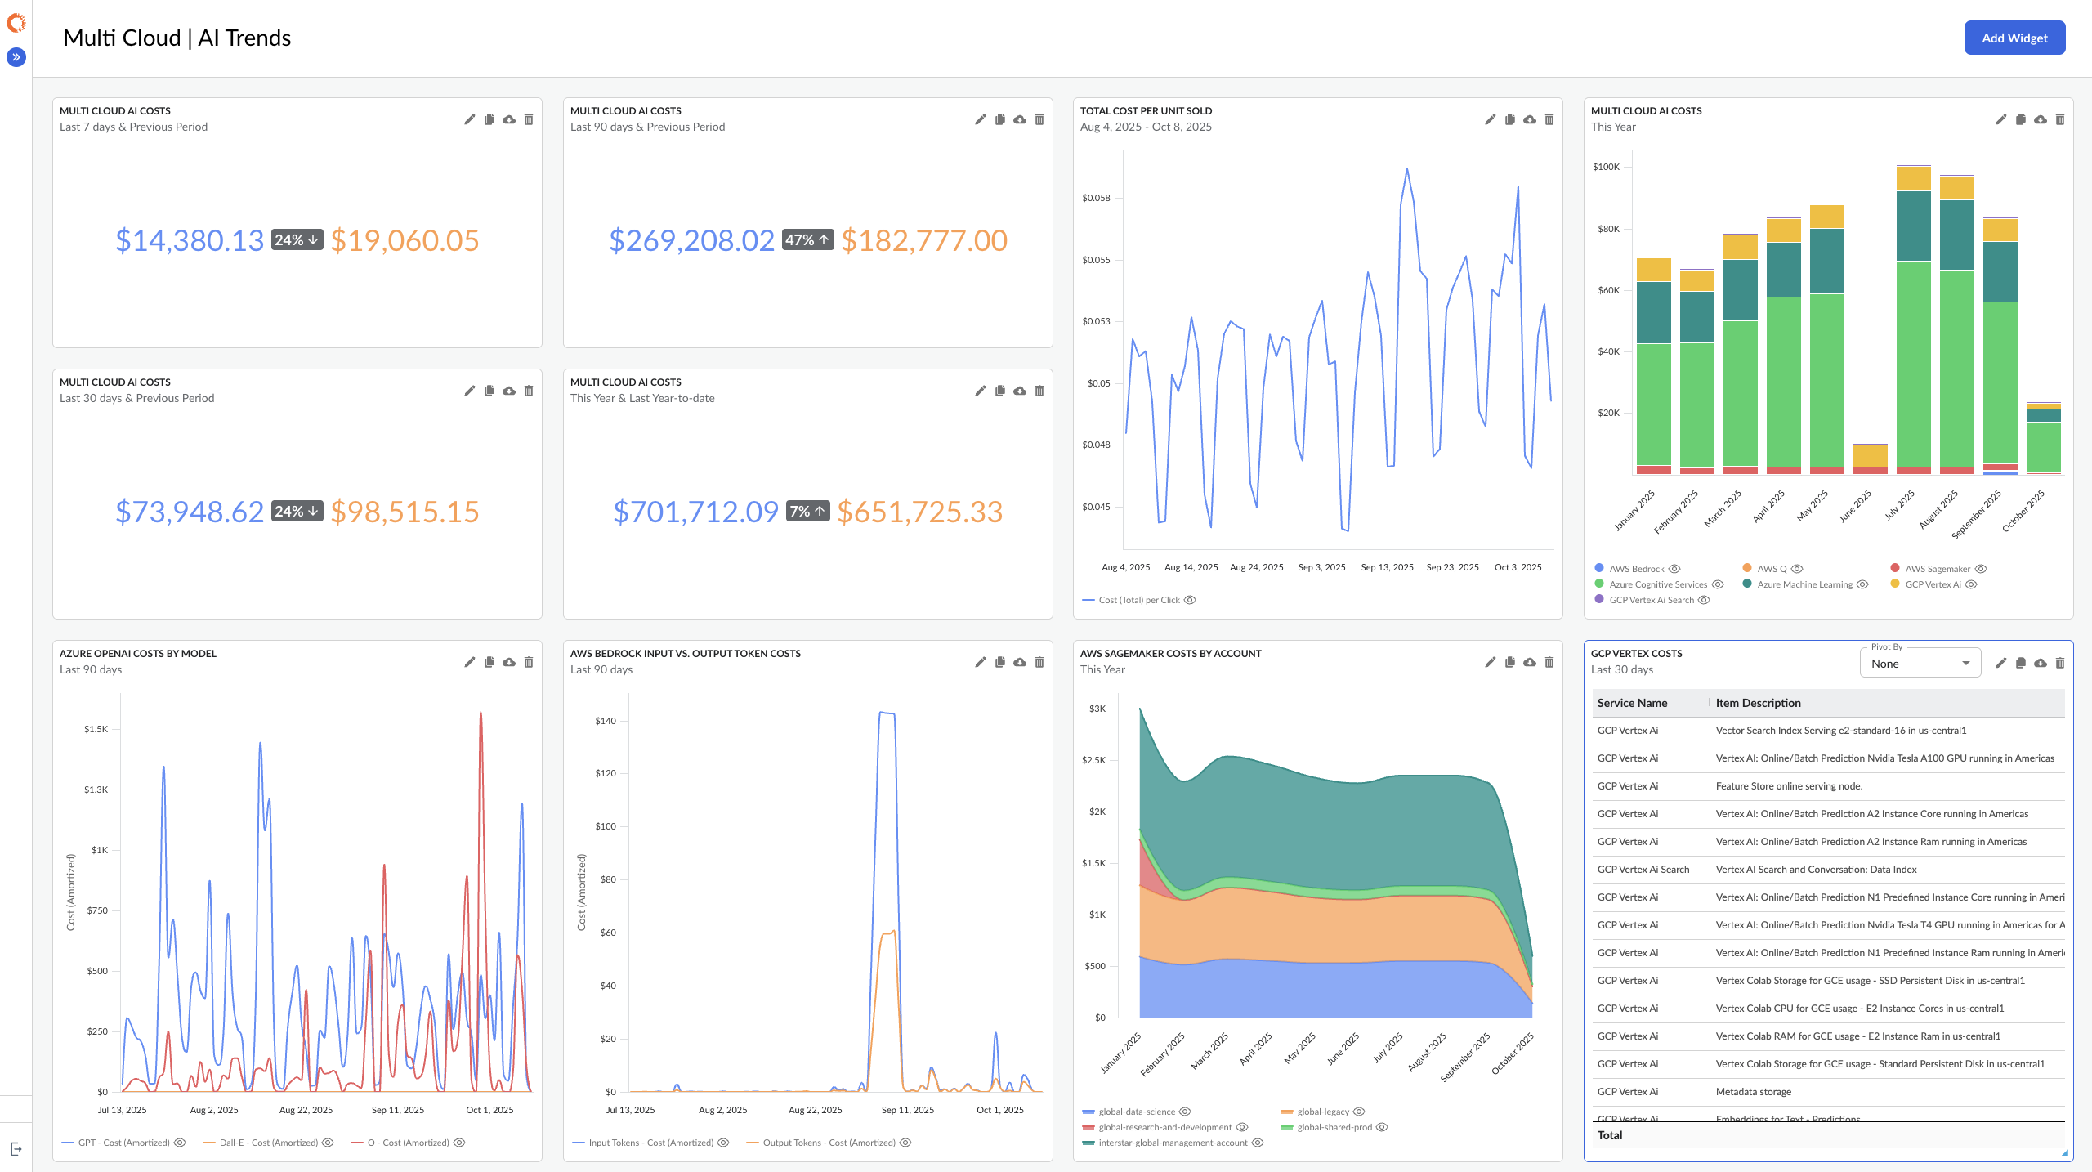2092x1172 pixels.
Task: Click the Azure Cognitive Services legend color dot
Action: [x=1599, y=584]
